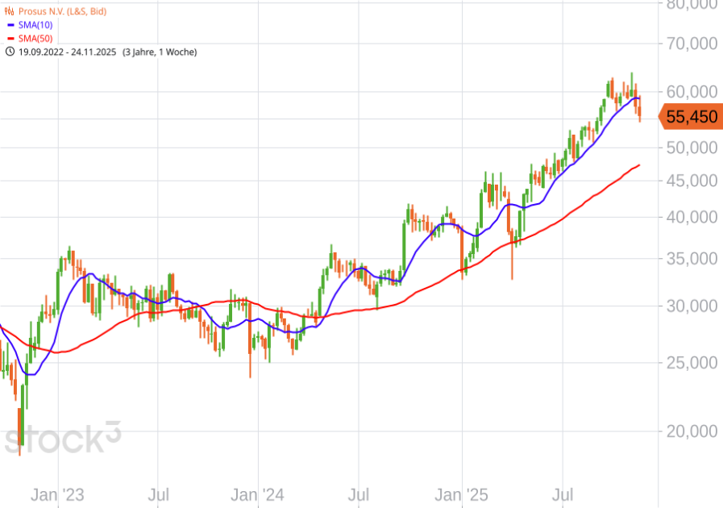The image size is (723, 508).
Task: Click the 20,000 price axis label
Action: [692, 431]
